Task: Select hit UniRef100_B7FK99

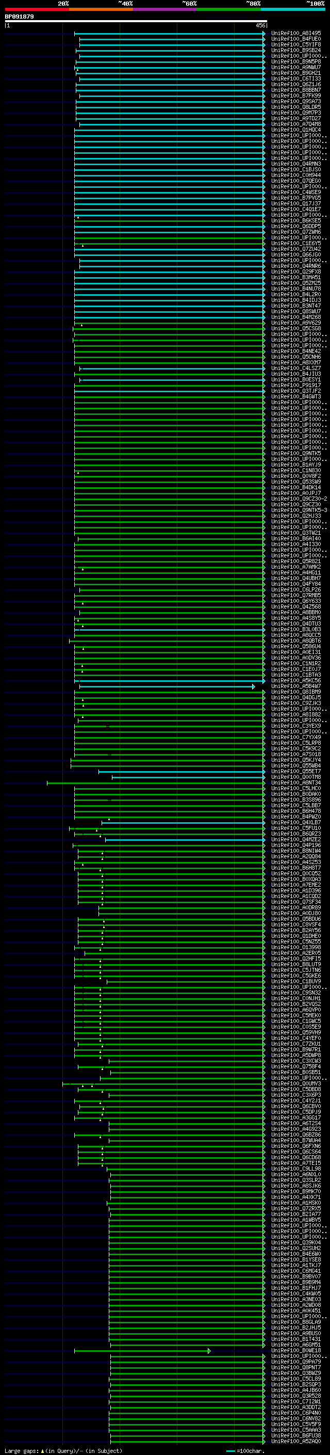Action: click(296, 96)
